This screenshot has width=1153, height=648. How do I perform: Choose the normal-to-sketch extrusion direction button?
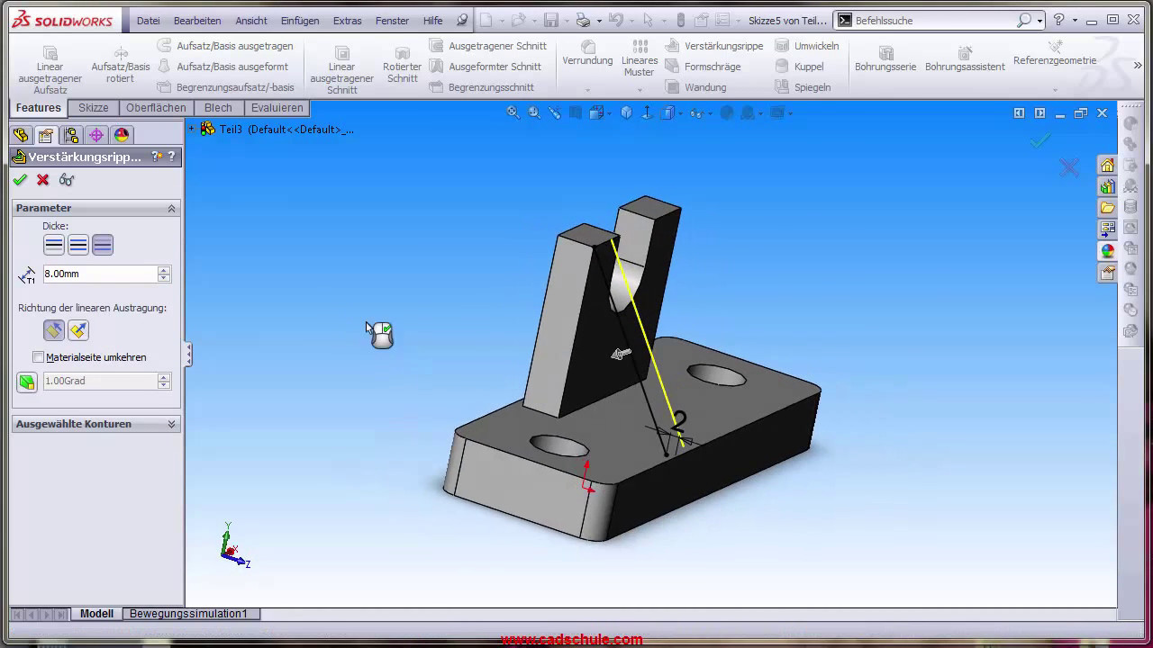tap(78, 330)
